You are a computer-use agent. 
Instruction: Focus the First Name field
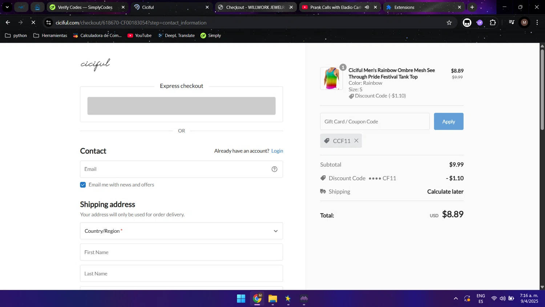[x=181, y=252]
